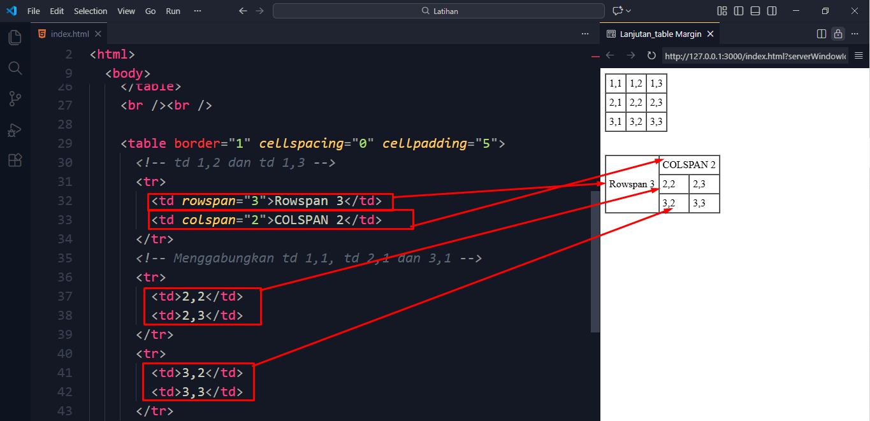Click the back navigation arrow in the title bar

click(x=243, y=11)
